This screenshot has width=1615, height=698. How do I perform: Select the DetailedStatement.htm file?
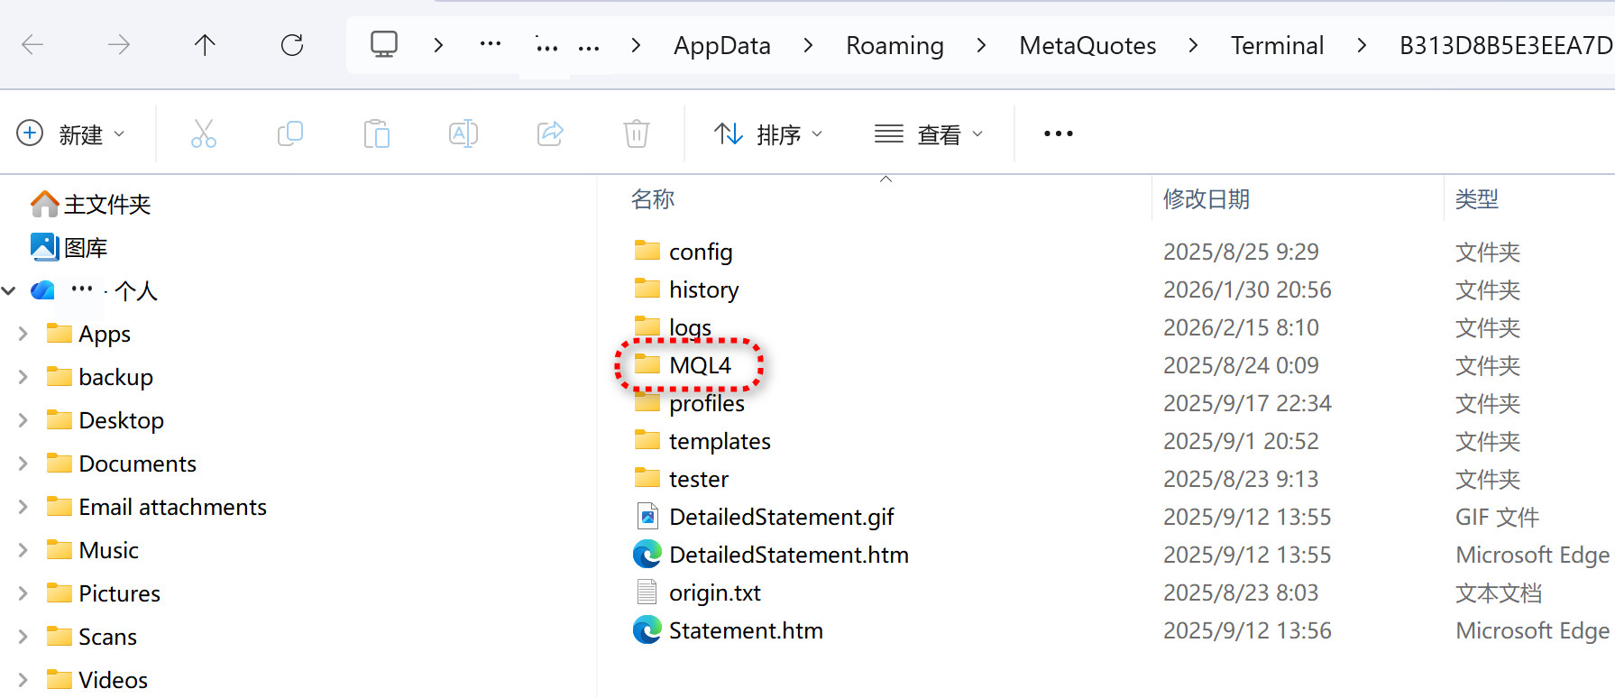click(788, 555)
